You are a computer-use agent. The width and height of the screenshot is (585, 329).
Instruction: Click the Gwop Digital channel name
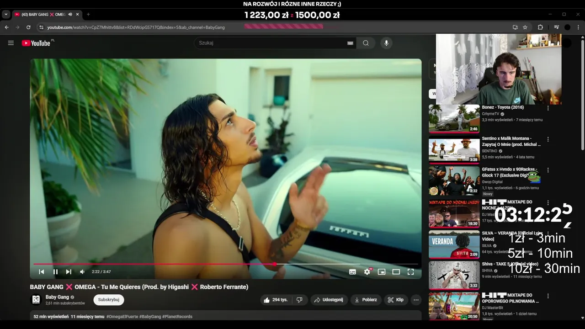tap(493, 182)
